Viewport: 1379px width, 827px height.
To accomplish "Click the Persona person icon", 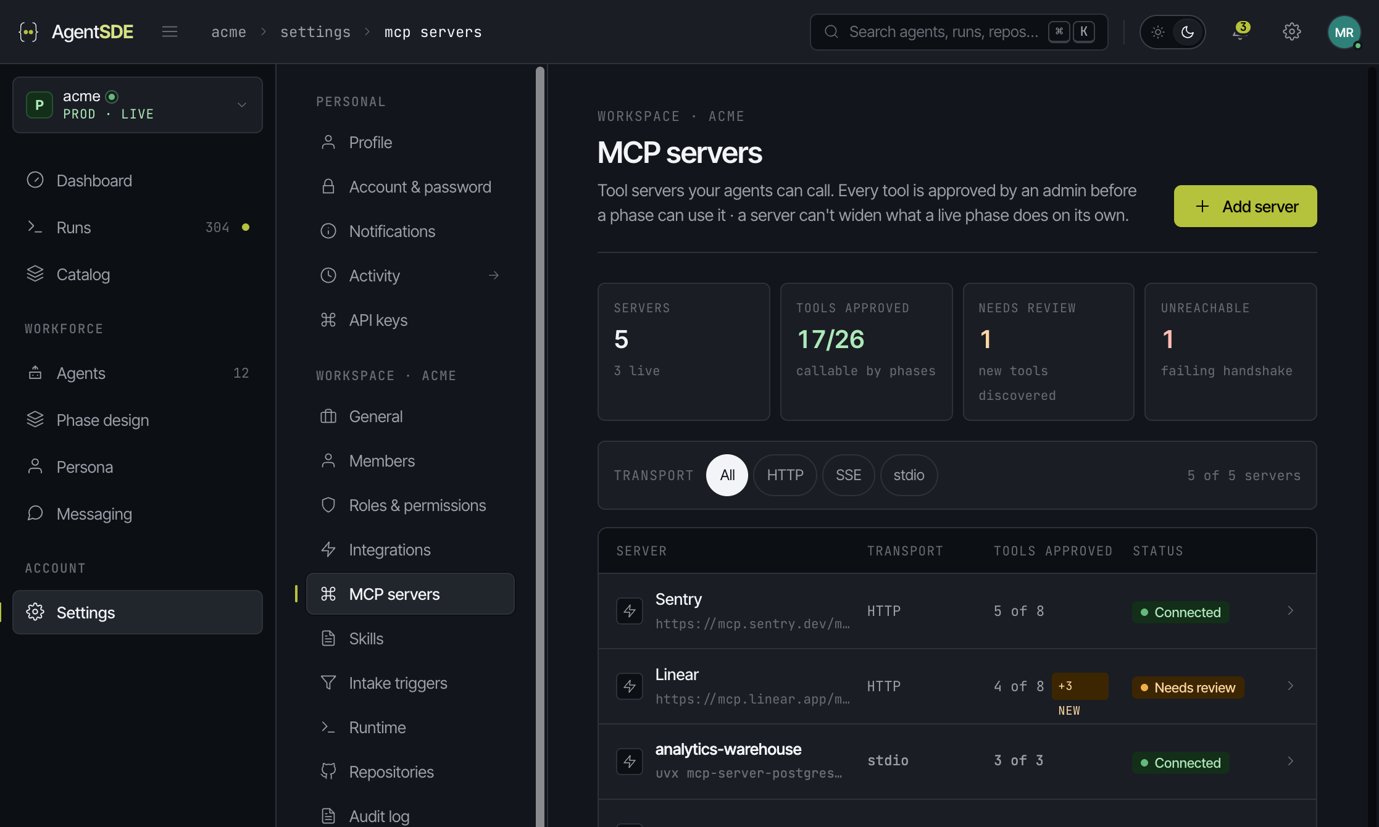I will 35,467.
